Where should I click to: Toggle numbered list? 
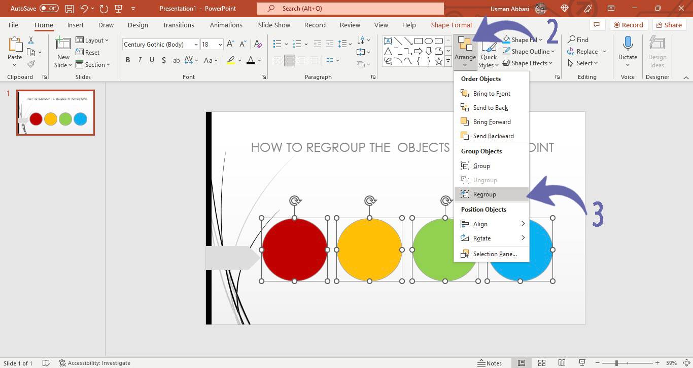click(297, 45)
